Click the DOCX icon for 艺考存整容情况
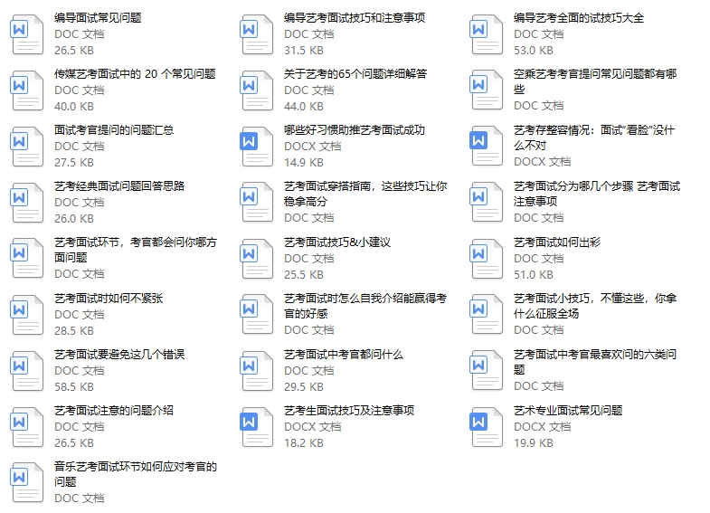 (x=486, y=147)
